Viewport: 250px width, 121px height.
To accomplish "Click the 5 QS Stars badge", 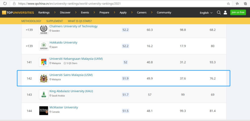I will pos(70,63).
